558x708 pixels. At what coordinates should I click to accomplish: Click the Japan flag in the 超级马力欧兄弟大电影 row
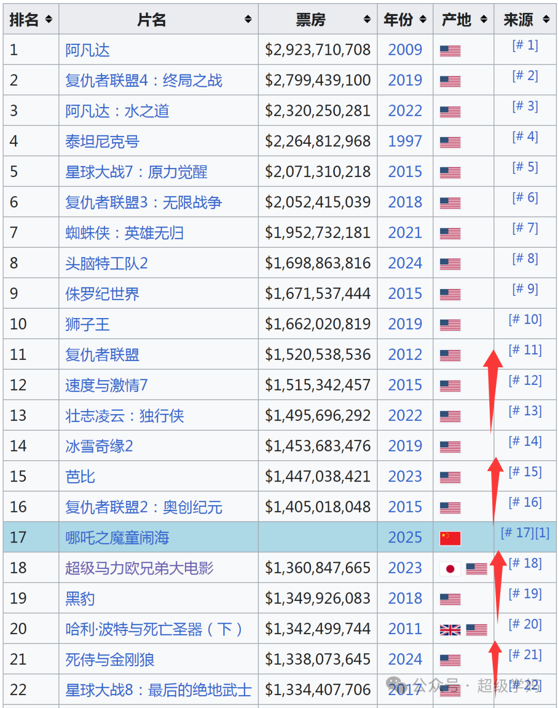(x=450, y=569)
